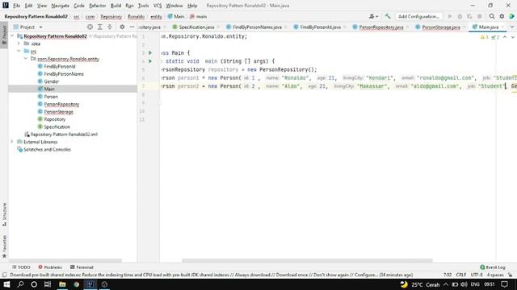Click the entity breadcrumb in navigation bar

point(156,16)
